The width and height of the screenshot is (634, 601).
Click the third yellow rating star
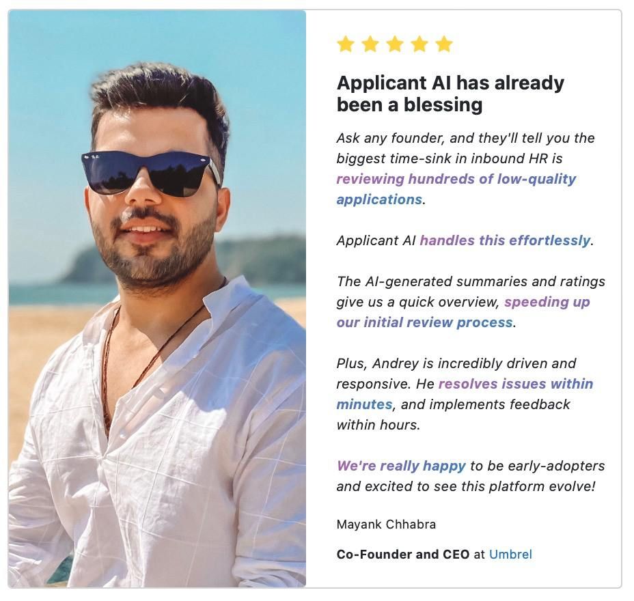[x=395, y=44]
